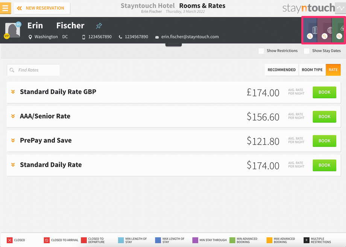The height and width of the screenshot is (247, 346).
Task: Book the $174.00 Standard Daily Rate
Action: click(324, 165)
